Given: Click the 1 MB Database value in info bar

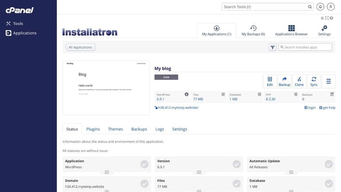Looking at the screenshot, I should coord(234,99).
